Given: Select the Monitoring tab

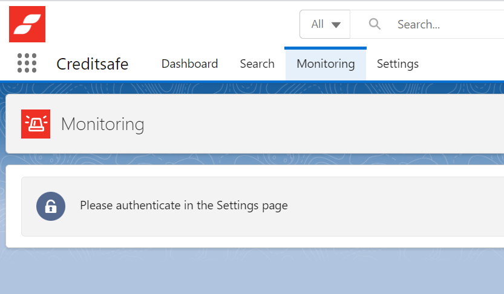Looking at the screenshot, I should tap(326, 64).
